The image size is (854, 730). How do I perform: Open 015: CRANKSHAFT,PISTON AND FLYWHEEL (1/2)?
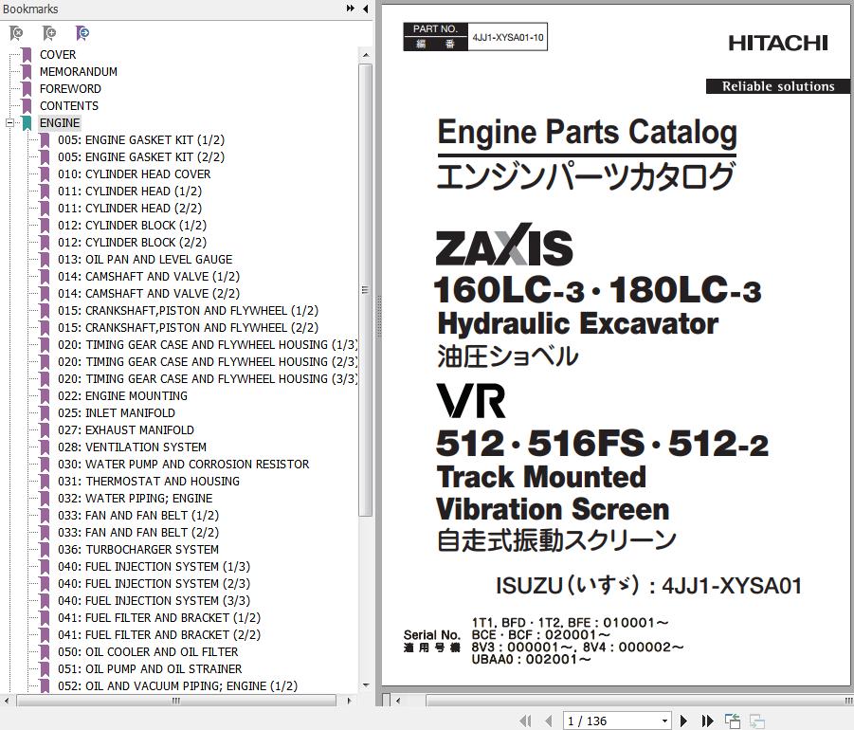pyautogui.click(x=188, y=310)
